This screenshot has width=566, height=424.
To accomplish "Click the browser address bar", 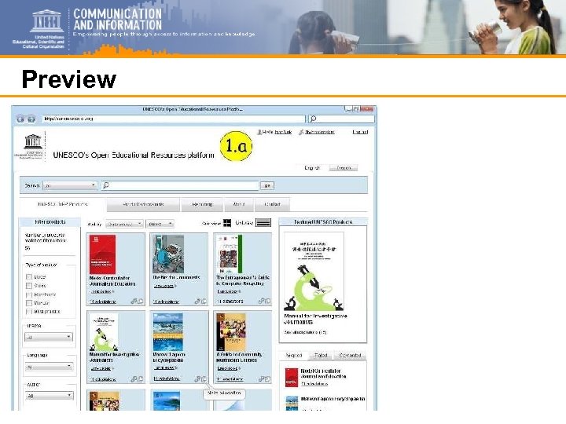I will pyautogui.click(x=174, y=119).
